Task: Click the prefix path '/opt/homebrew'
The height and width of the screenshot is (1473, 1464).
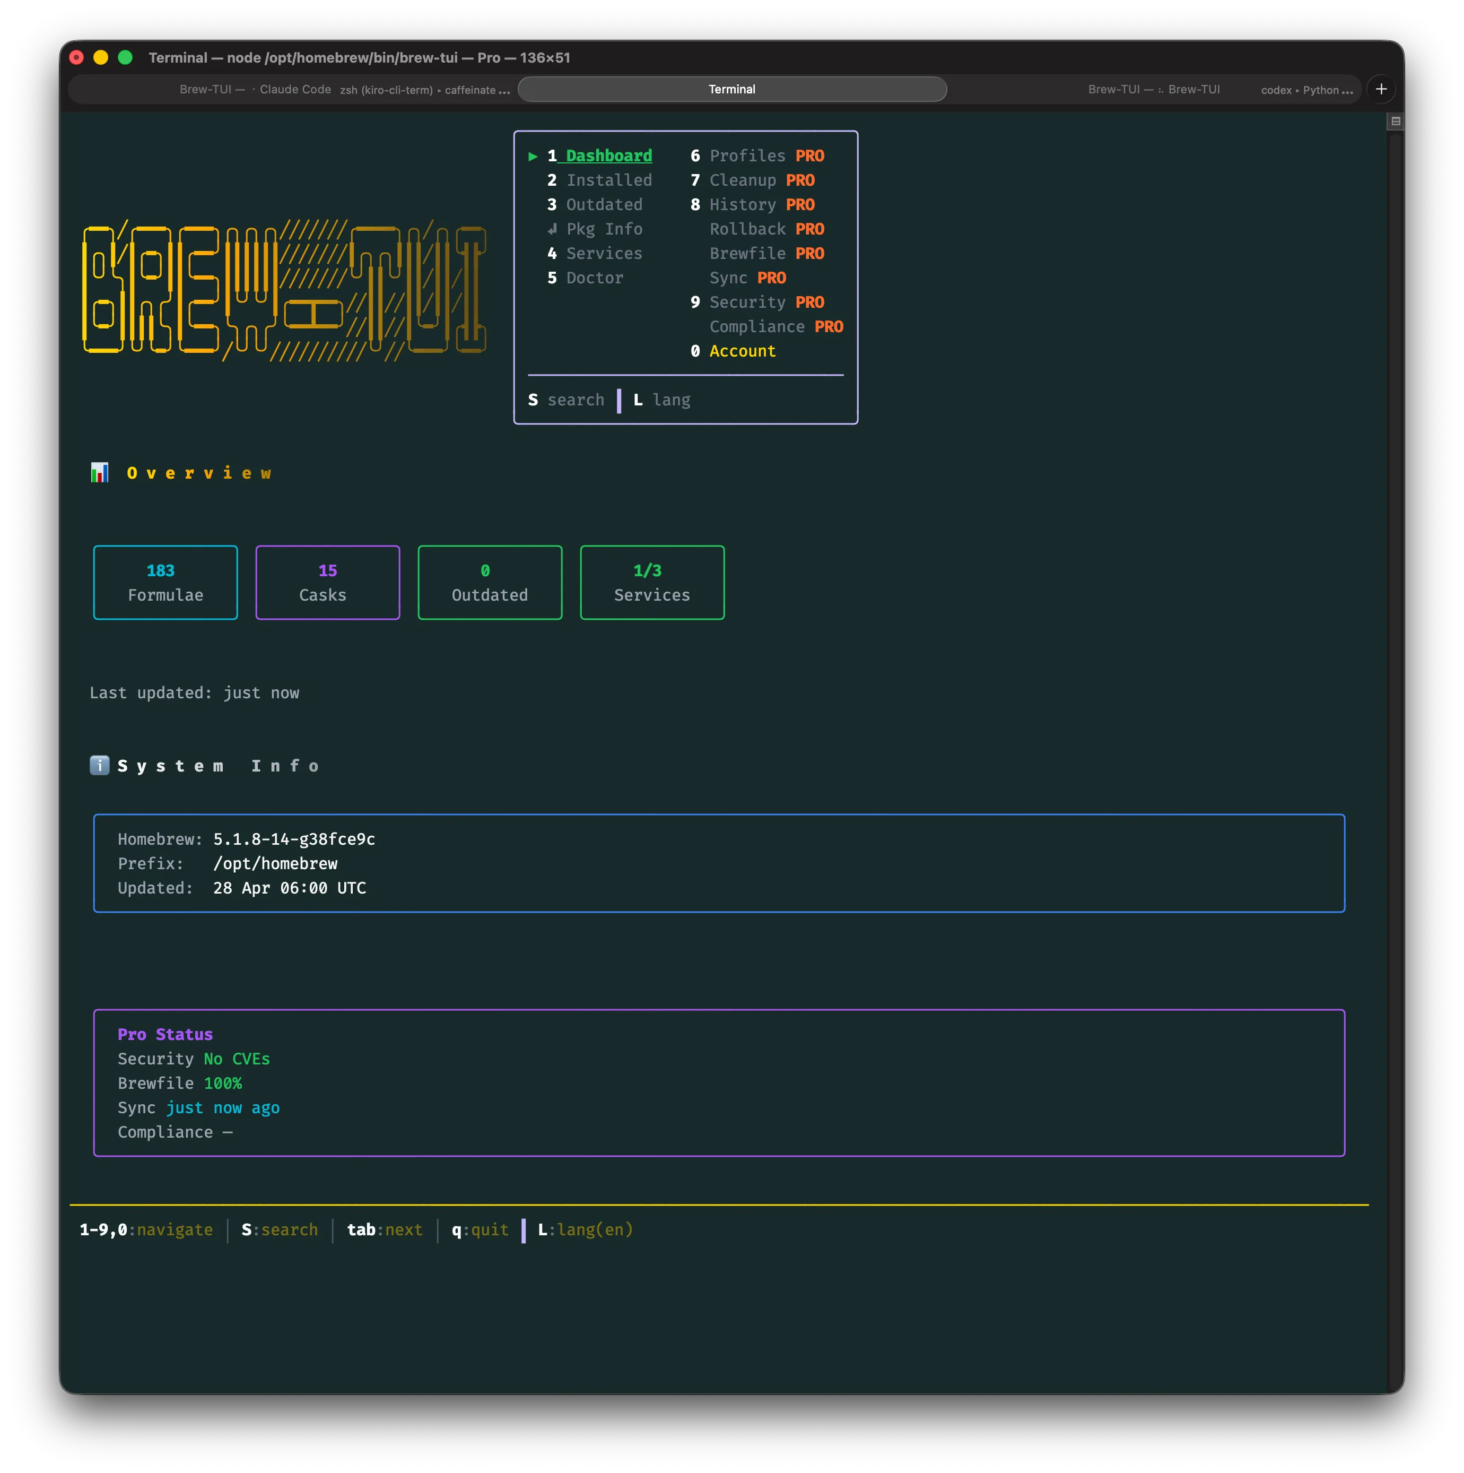Action: click(x=275, y=863)
